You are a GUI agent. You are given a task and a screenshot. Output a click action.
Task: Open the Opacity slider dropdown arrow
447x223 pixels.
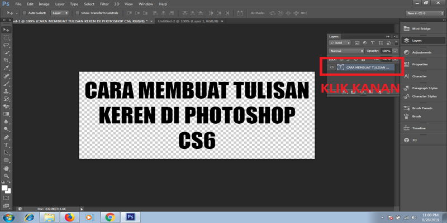click(395, 51)
